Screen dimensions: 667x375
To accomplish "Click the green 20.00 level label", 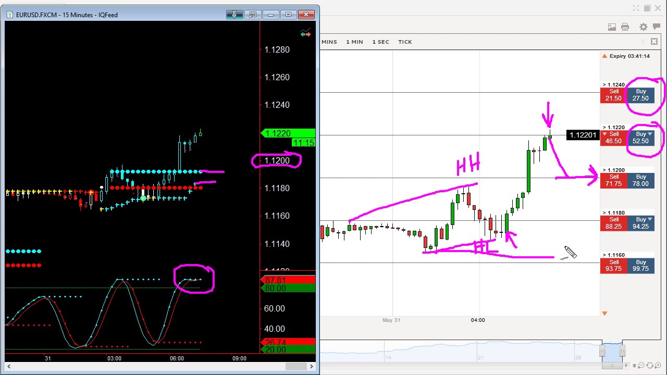I will (288, 349).
